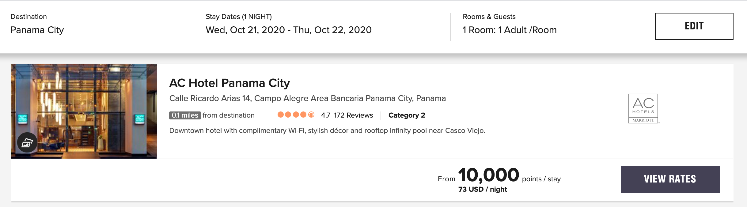Click the 0.1 miles distance badge
This screenshot has width=747, height=207.
coord(185,115)
